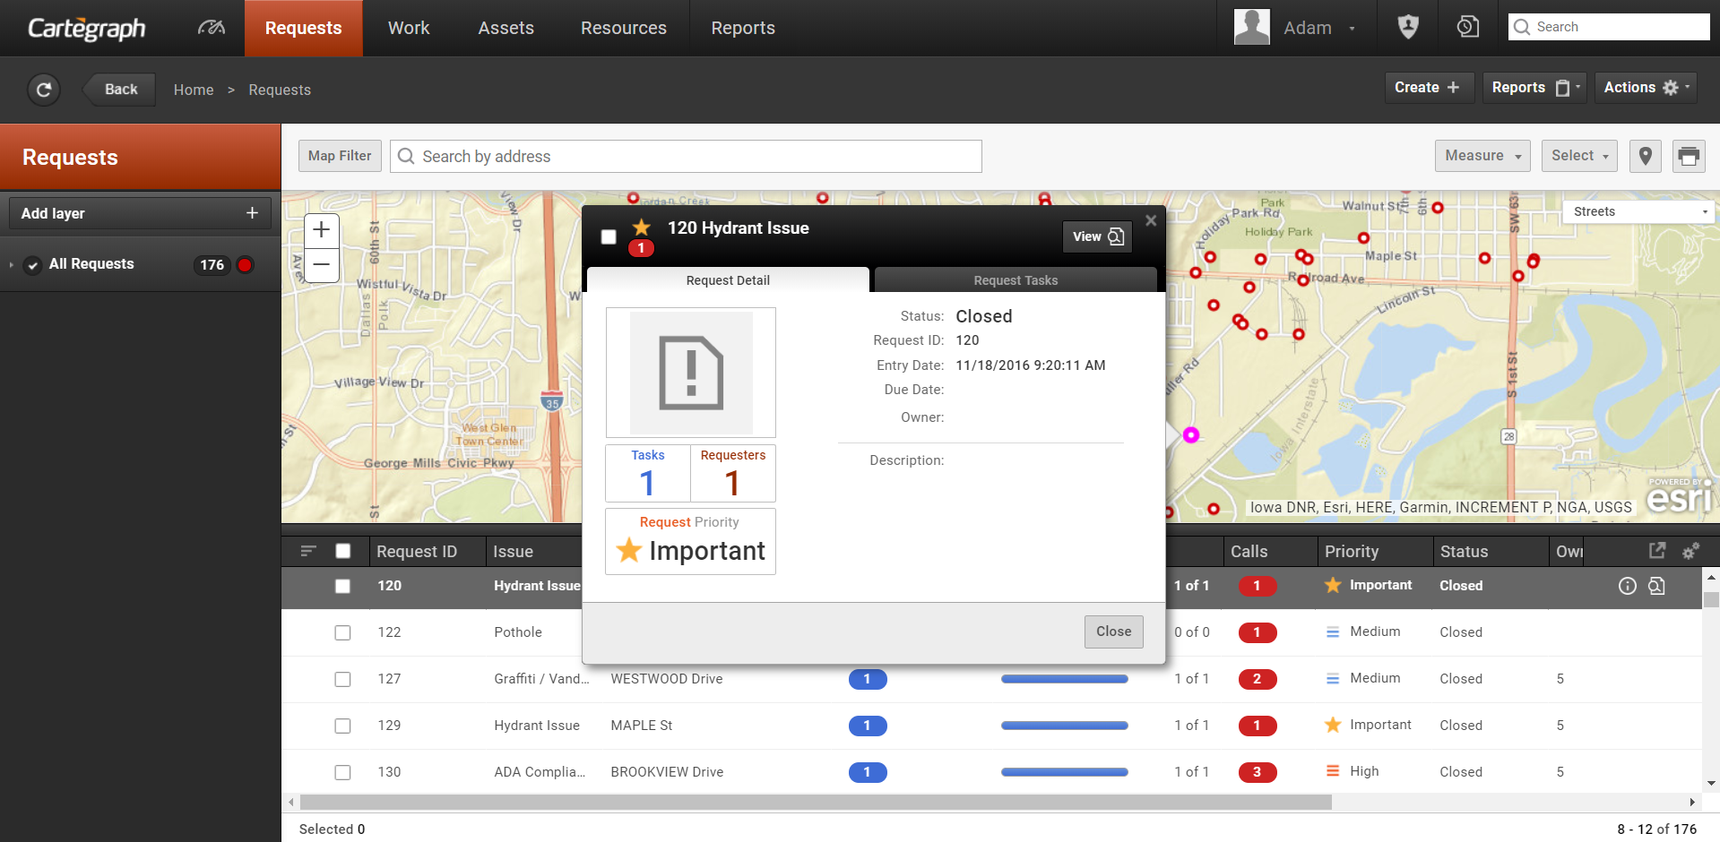Open the Streets basemap dropdown
The width and height of the screenshot is (1720, 842).
(1639, 212)
